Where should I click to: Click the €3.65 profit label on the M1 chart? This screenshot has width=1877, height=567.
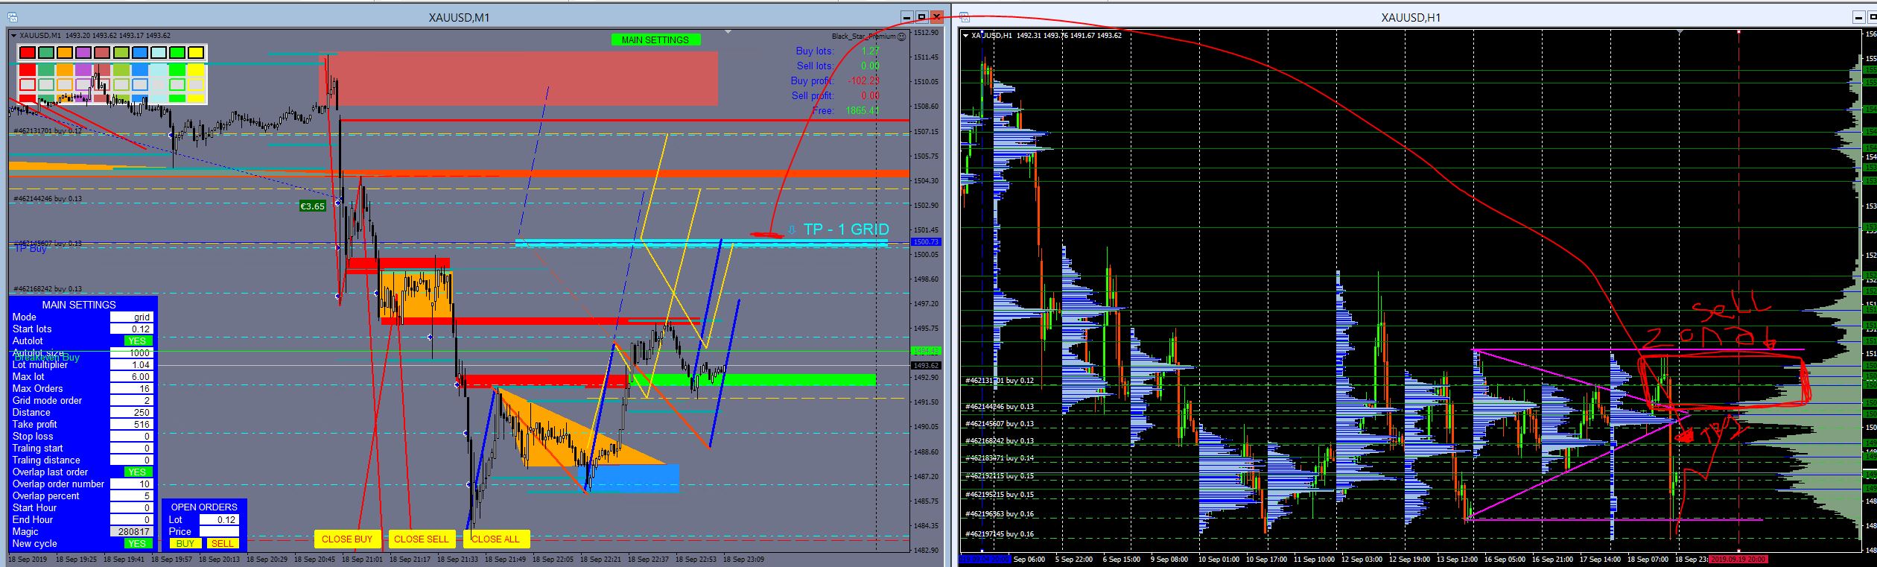tap(313, 206)
